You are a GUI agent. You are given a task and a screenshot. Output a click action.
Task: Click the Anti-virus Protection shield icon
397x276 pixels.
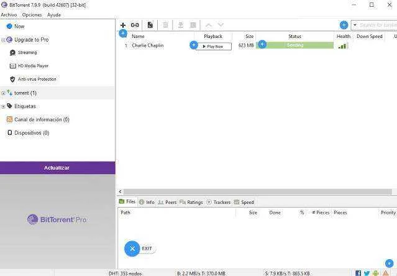tap(12, 79)
